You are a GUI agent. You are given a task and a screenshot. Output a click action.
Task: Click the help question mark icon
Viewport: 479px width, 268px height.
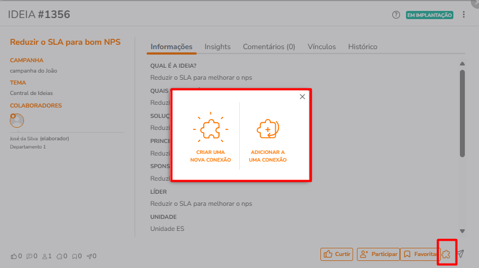pyautogui.click(x=396, y=15)
